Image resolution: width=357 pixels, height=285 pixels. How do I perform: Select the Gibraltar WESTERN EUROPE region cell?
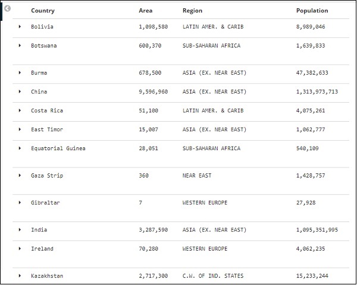click(205, 203)
